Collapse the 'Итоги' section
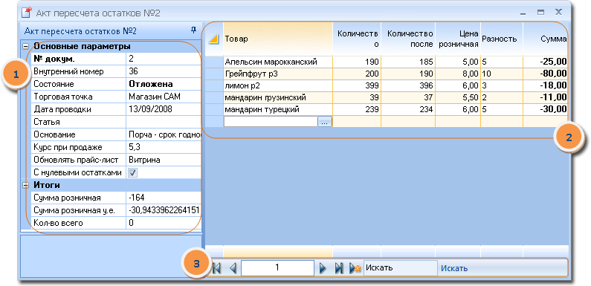 pyautogui.click(x=26, y=185)
